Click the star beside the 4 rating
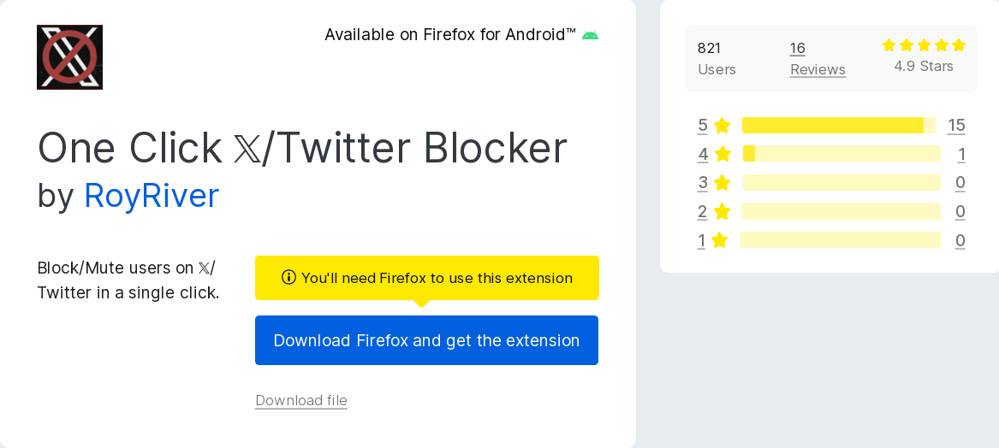Screen dimensions: 999x448 [x=722, y=154]
